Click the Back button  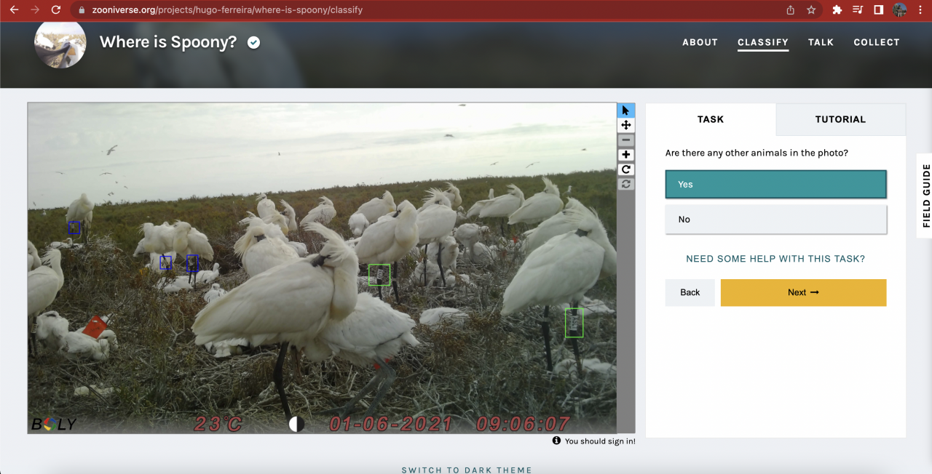point(690,292)
